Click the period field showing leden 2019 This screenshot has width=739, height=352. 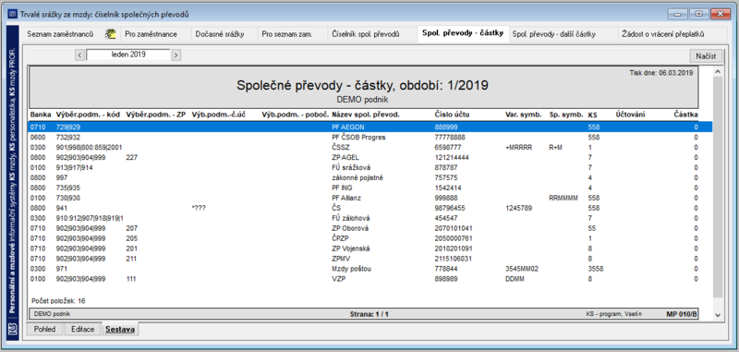(x=128, y=55)
